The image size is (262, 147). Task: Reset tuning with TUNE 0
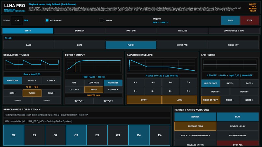click(32, 93)
